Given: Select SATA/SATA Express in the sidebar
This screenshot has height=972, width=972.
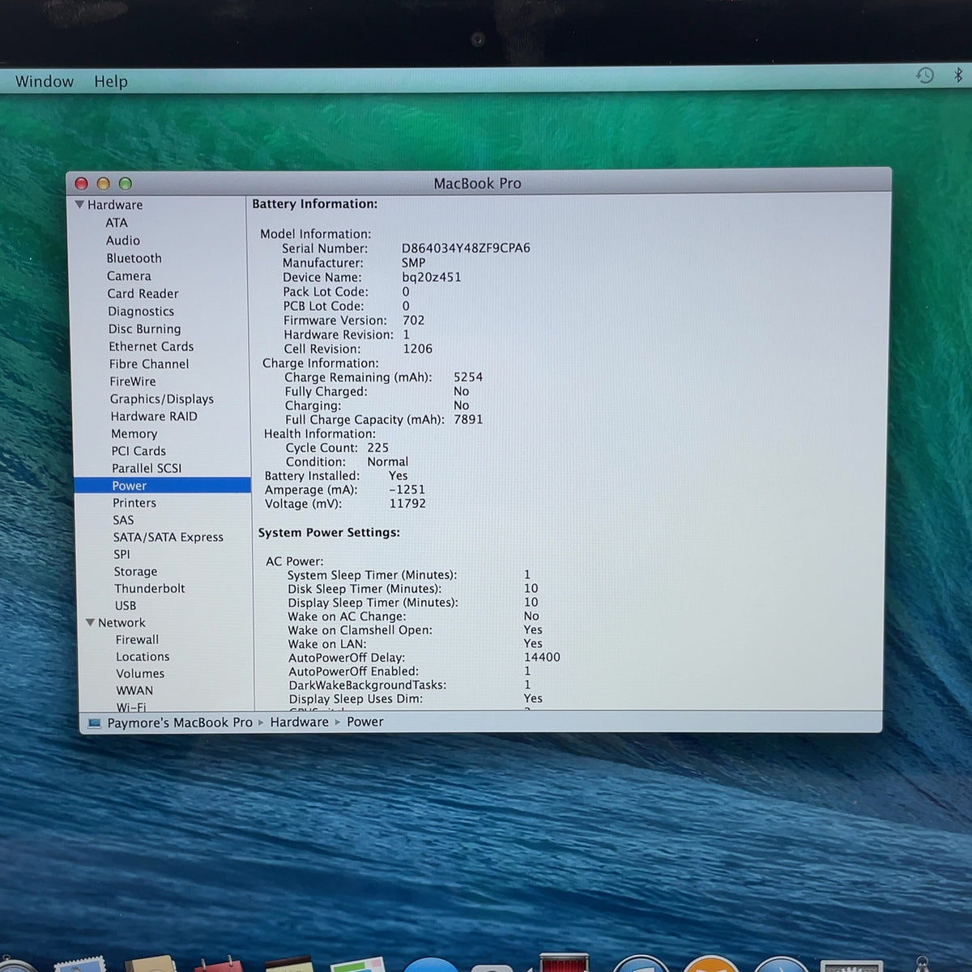Looking at the screenshot, I should coord(168,537).
